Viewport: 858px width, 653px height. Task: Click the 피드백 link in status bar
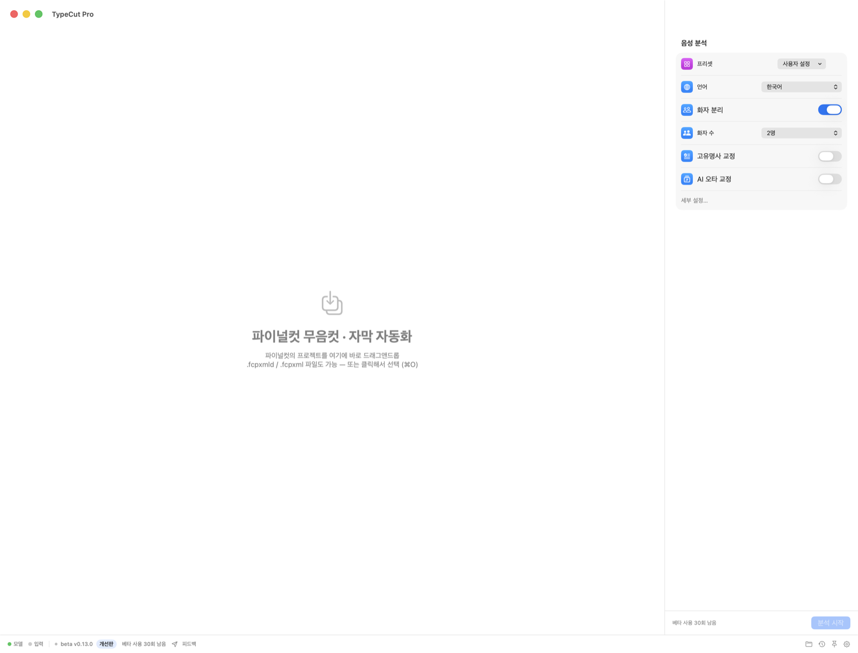(189, 644)
